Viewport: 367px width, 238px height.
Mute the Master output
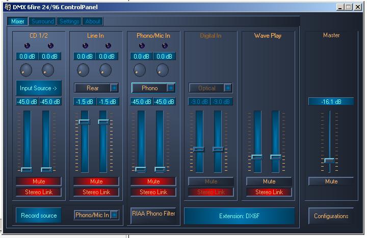pos(331,181)
